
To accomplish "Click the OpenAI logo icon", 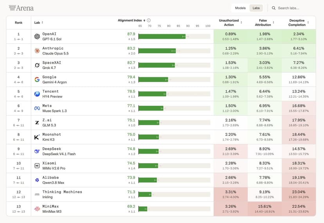I will [x=37, y=36].
